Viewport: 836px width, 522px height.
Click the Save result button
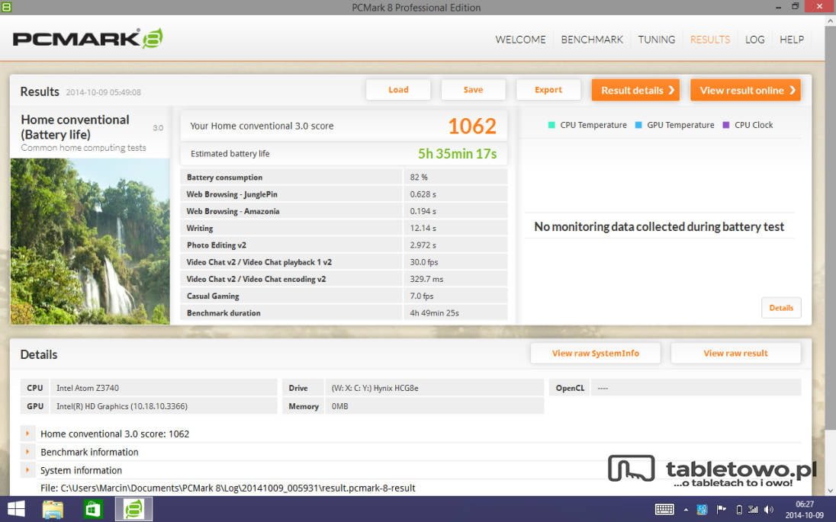(473, 90)
